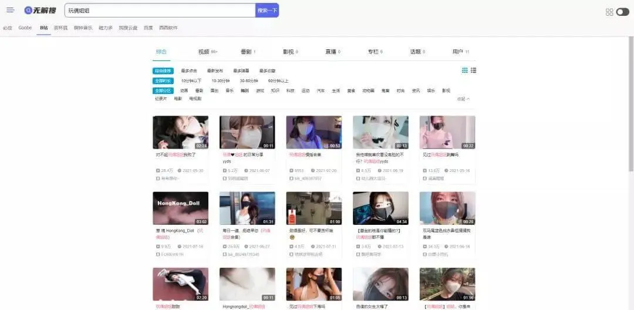Filter by the 动画 category

click(184, 91)
